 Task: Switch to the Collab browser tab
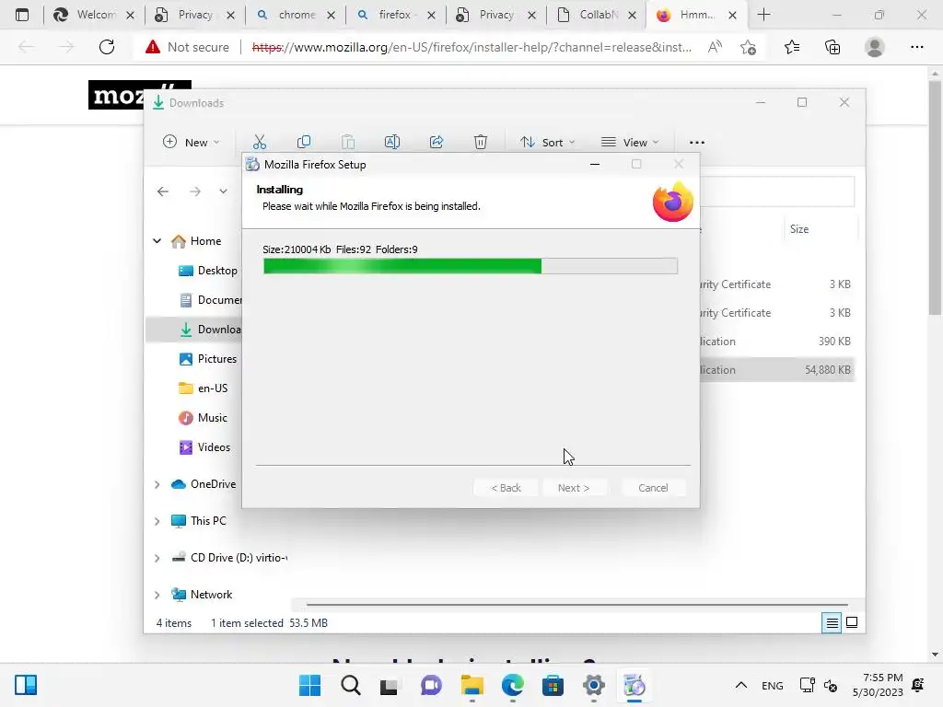[x=596, y=15]
